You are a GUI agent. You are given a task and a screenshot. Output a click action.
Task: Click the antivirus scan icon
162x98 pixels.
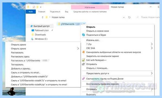click(x=83, y=52)
